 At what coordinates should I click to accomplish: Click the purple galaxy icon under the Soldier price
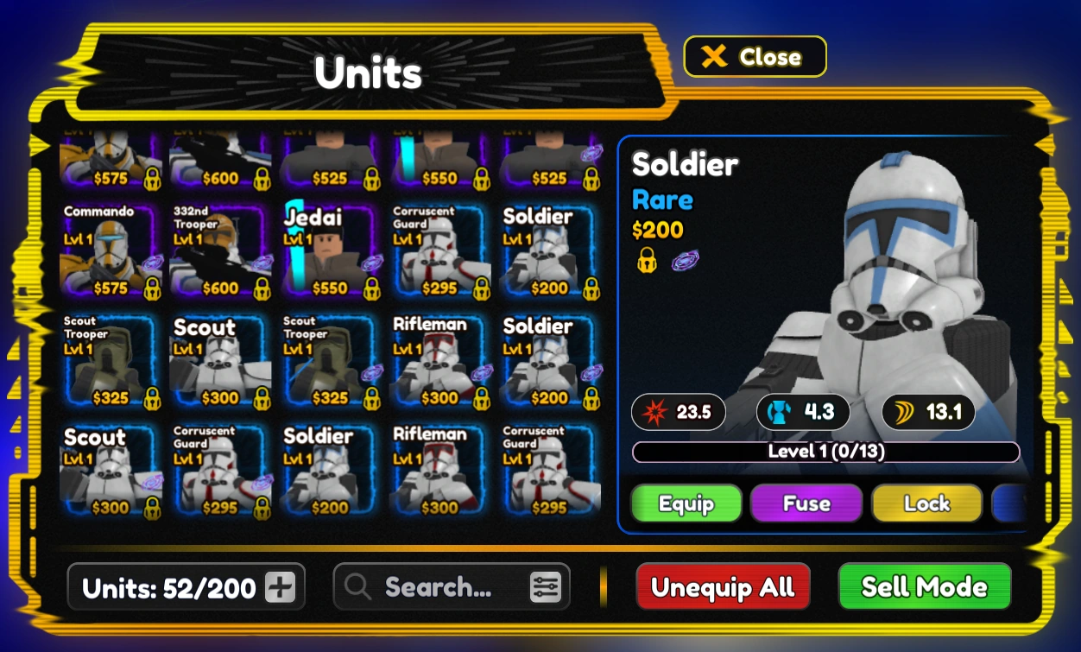[x=685, y=260]
